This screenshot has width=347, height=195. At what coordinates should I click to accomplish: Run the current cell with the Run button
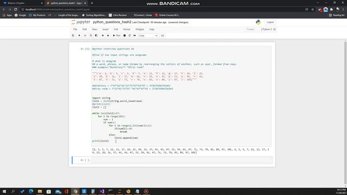[x=117, y=36]
